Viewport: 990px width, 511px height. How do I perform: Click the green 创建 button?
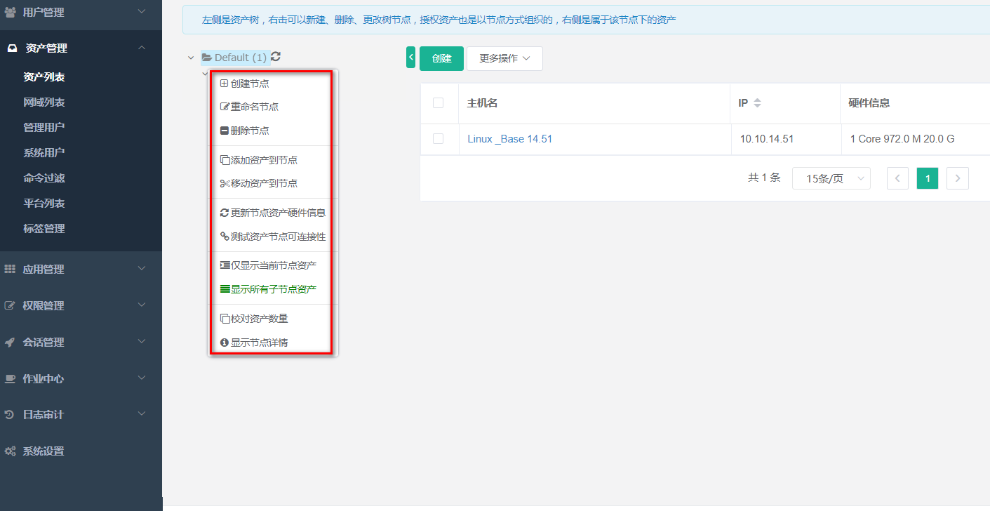442,58
